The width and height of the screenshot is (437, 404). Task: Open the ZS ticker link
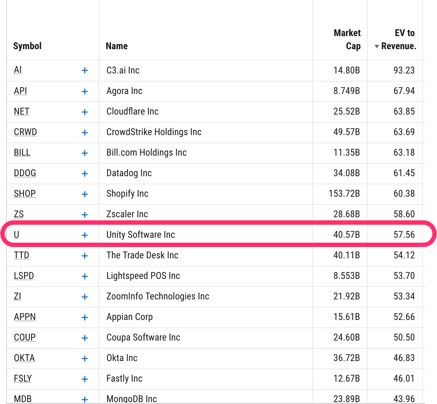[x=19, y=214]
